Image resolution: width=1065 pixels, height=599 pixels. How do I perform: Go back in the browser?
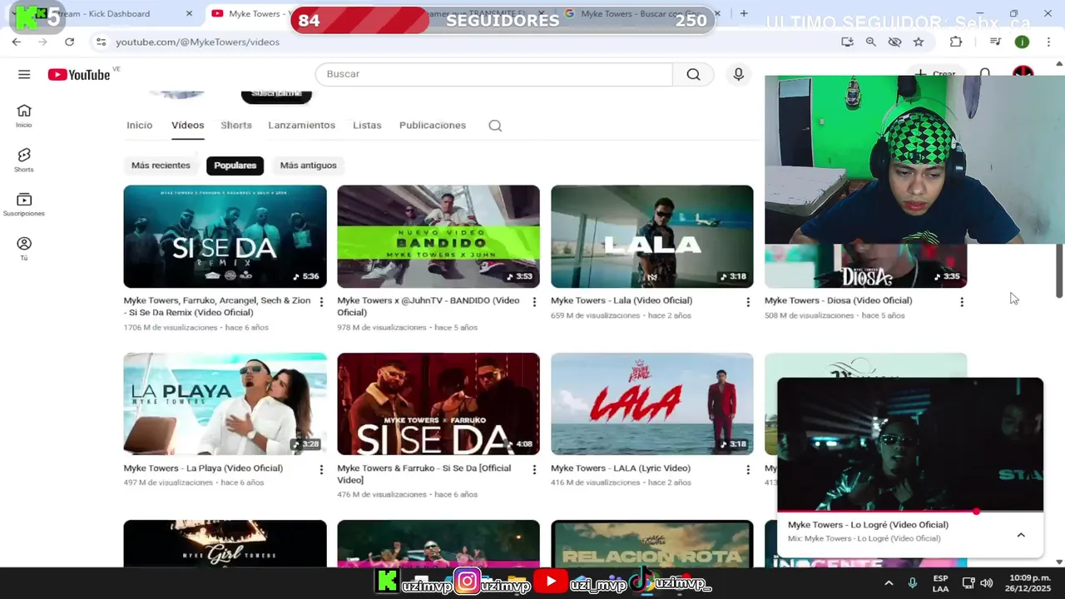click(16, 42)
